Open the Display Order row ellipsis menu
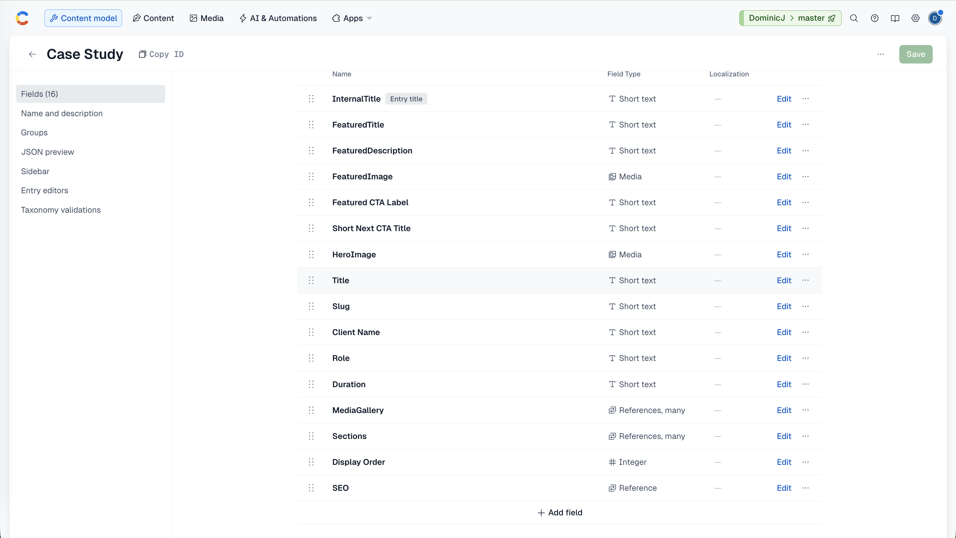 (805, 462)
